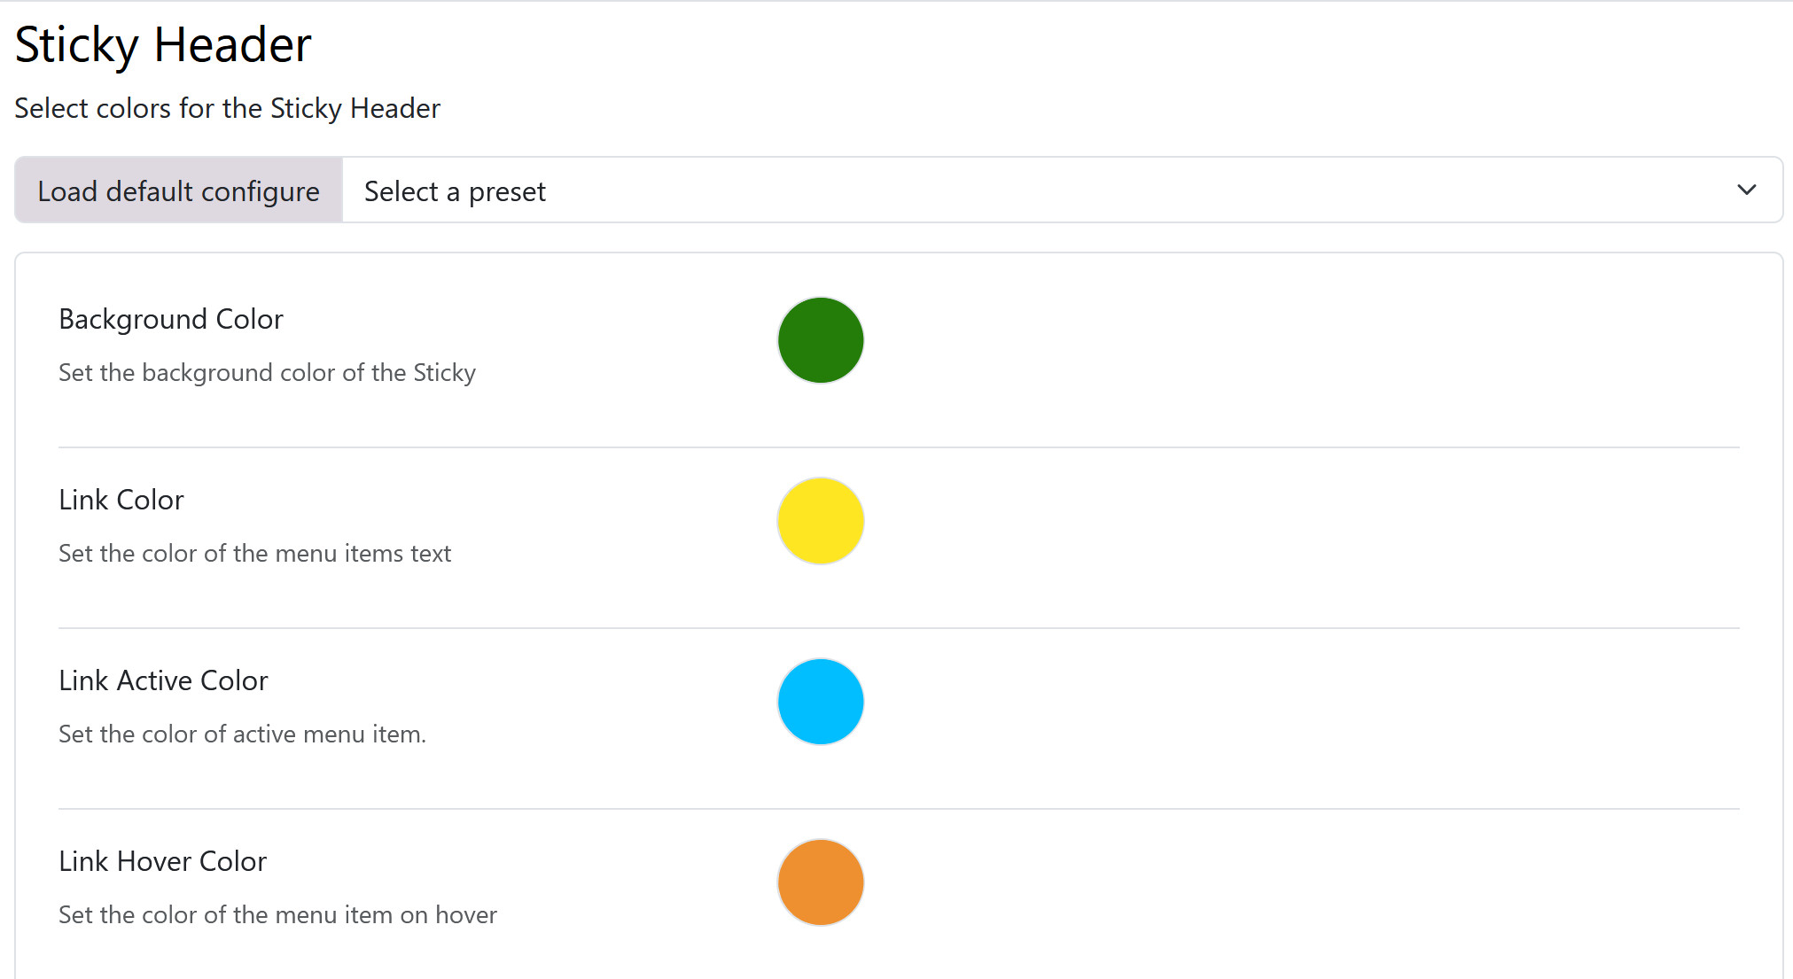Open the blue Link Active Color swatch
The image size is (1793, 979).
(821, 702)
